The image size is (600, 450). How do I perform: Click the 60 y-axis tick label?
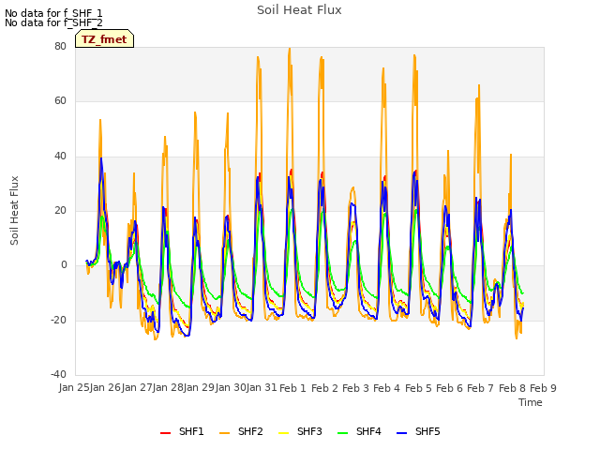(x=60, y=101)
